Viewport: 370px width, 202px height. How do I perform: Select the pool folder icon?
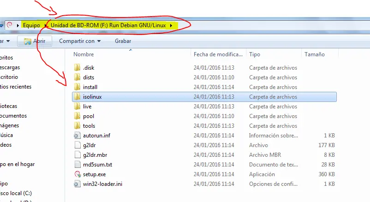tap(77, 116)
